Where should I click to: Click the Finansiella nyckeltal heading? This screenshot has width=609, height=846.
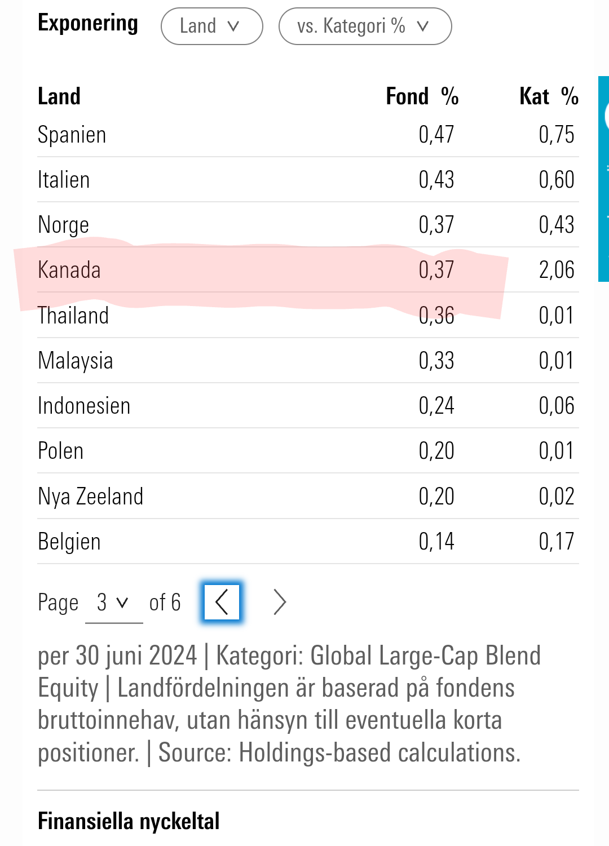point(129,821)
